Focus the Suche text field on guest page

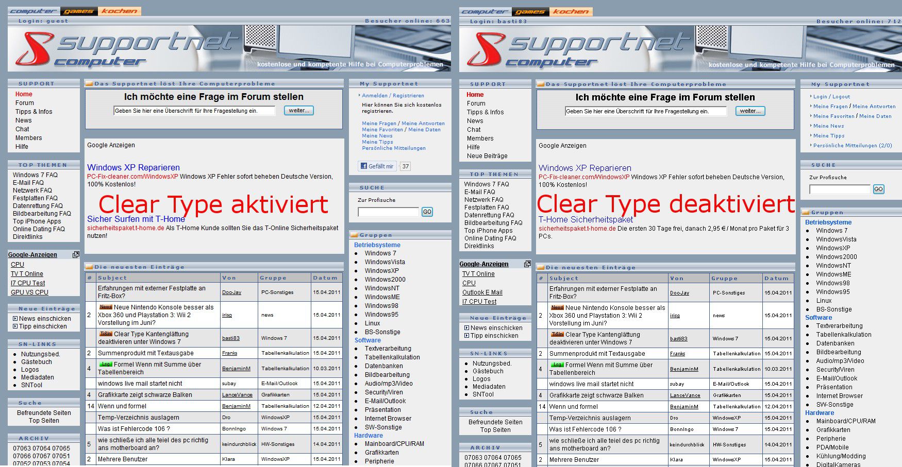tap(388, 212)
